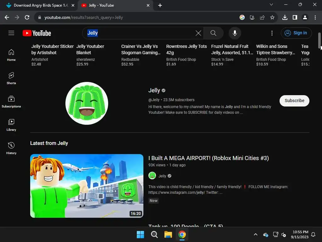Expand the tab search chevron
Screen dimensions: 322x242
tap(271, 4)
